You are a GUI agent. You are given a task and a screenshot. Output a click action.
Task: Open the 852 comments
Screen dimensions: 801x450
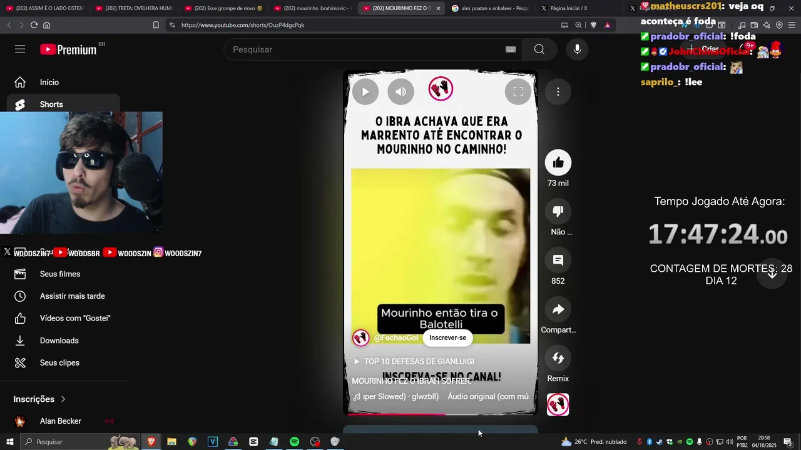[x=558, y=261]
